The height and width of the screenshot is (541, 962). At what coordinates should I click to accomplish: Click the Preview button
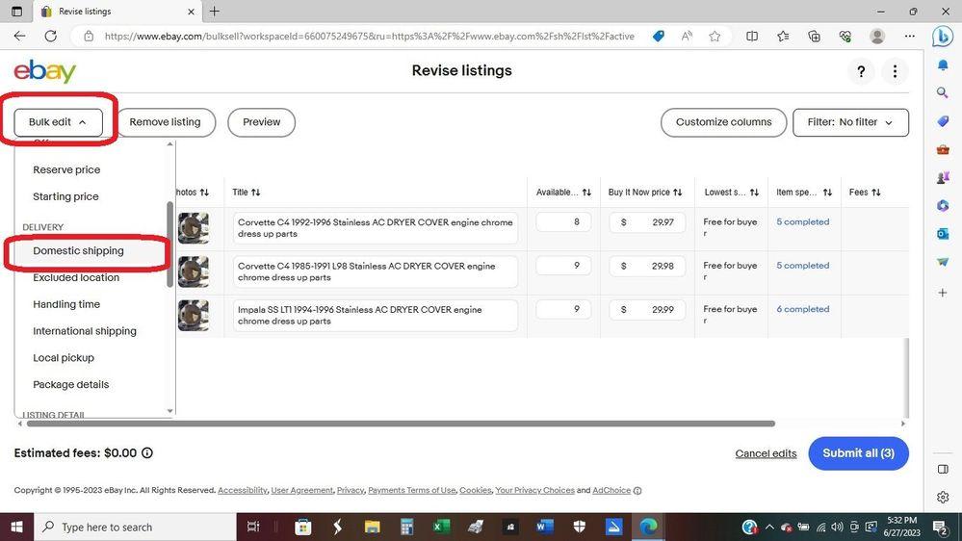[261, 122]
